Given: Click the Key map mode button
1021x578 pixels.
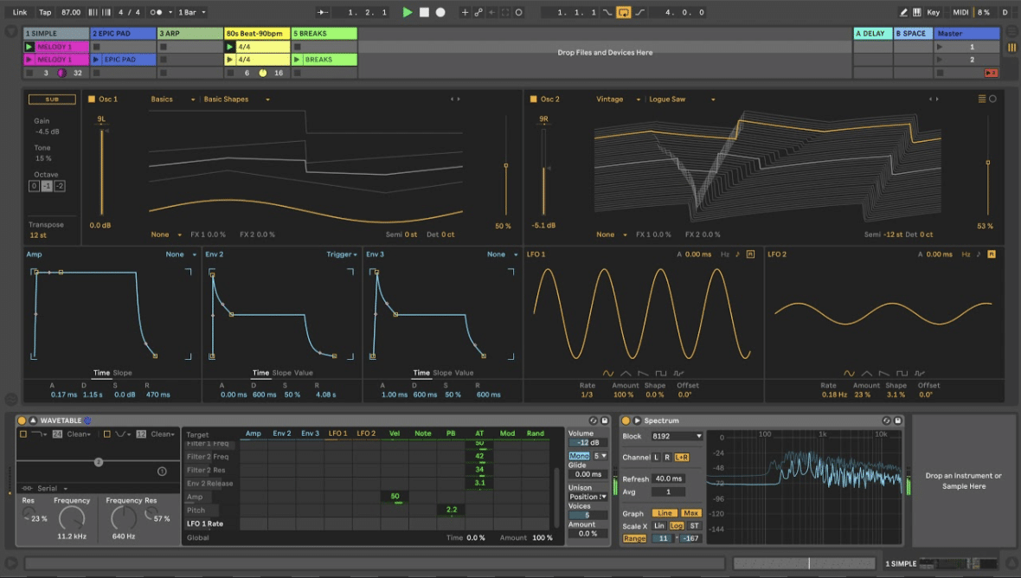Looking at the screenshot, I should [933, 12].
